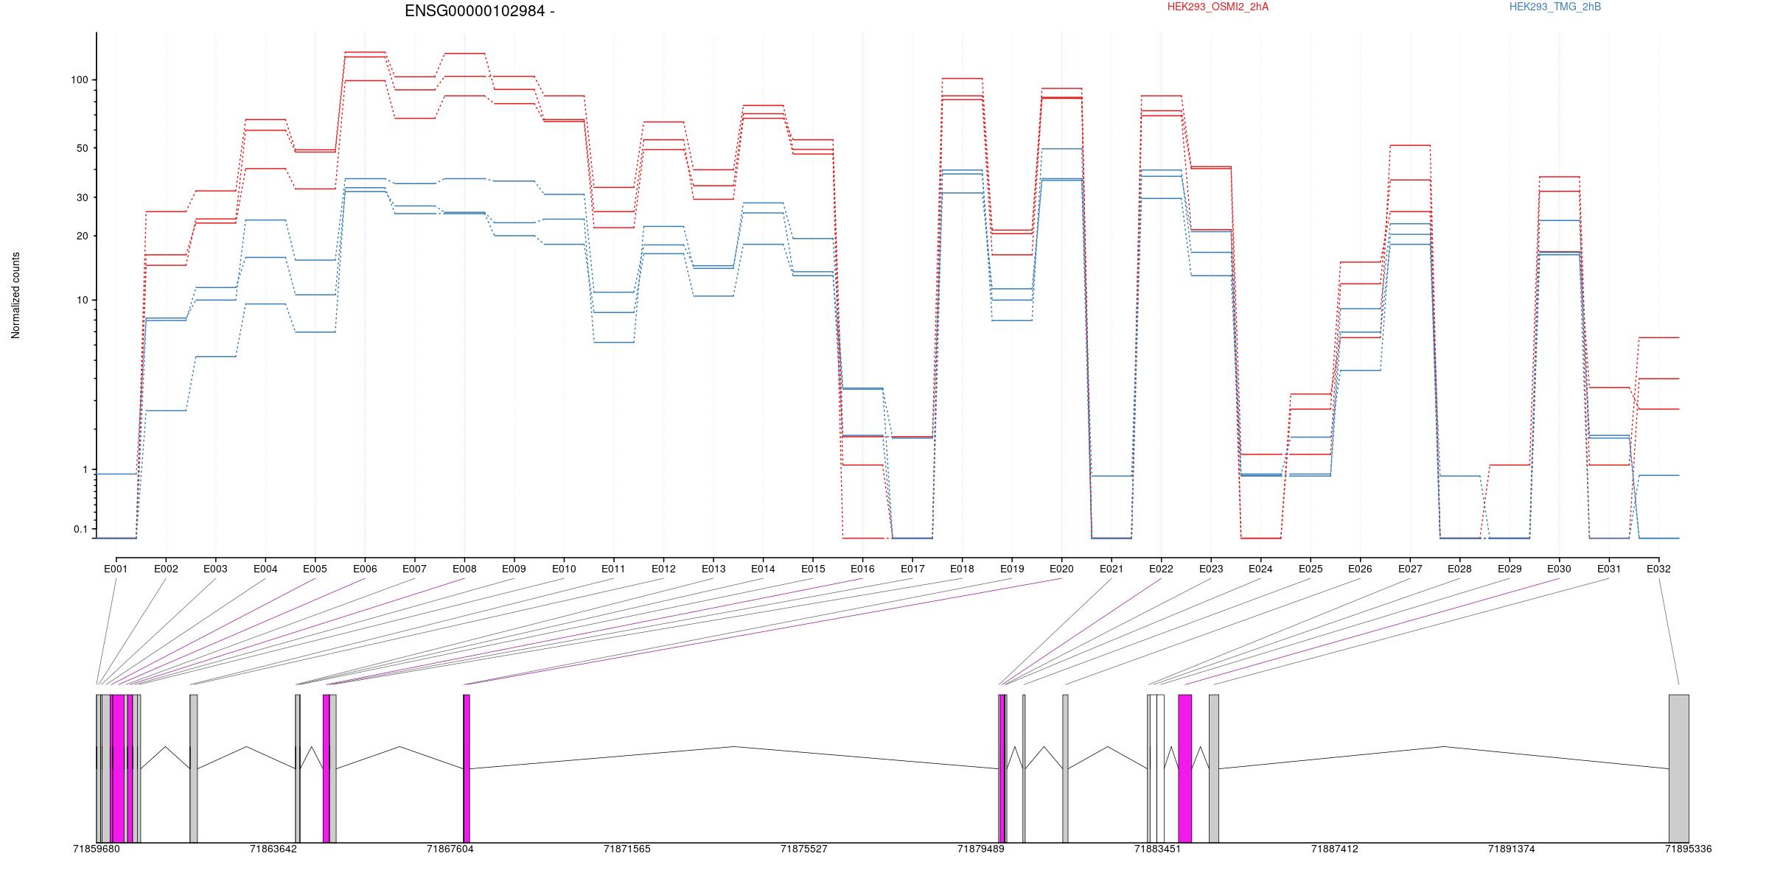Image resolution: width=1769 pixels, height=884 pixels.
Task: Click exon label E031
Action: point(1609,569)
